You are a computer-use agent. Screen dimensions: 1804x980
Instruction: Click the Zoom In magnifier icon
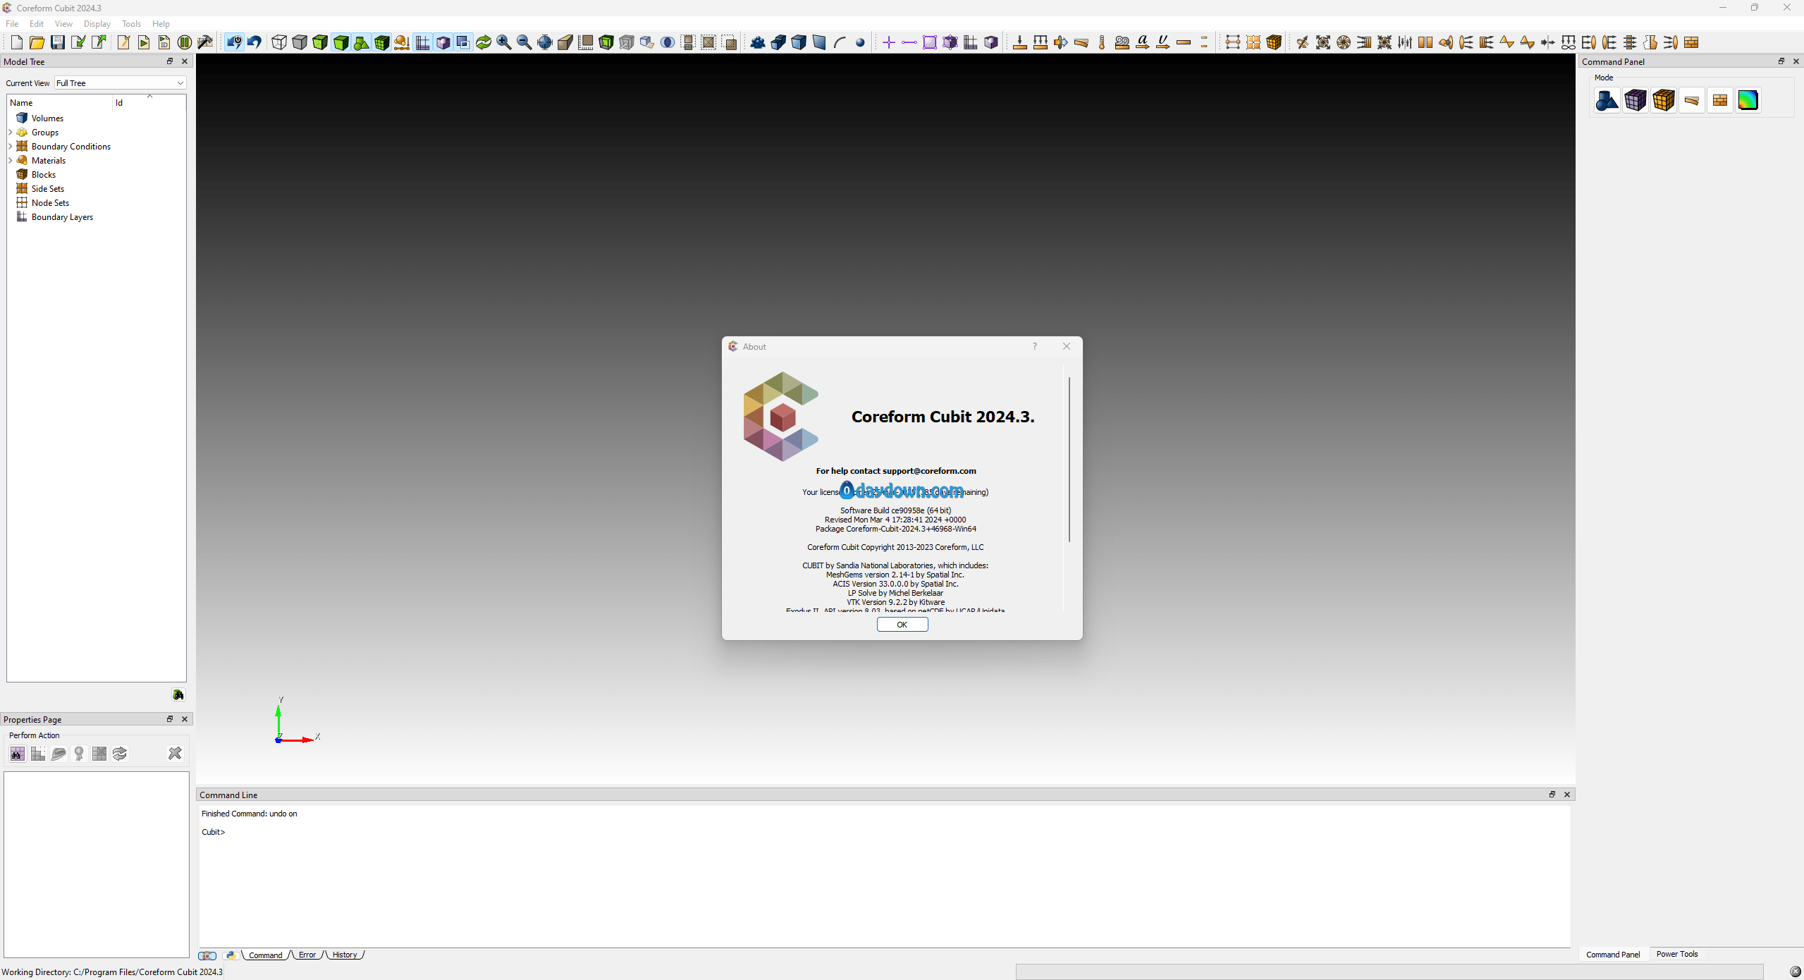click(x=504, y=42)
